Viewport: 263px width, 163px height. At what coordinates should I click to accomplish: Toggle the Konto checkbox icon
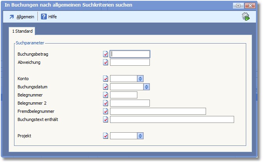click(x=105, y=79)
